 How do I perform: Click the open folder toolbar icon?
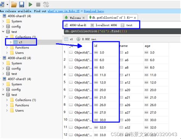(x=14, y=5)
